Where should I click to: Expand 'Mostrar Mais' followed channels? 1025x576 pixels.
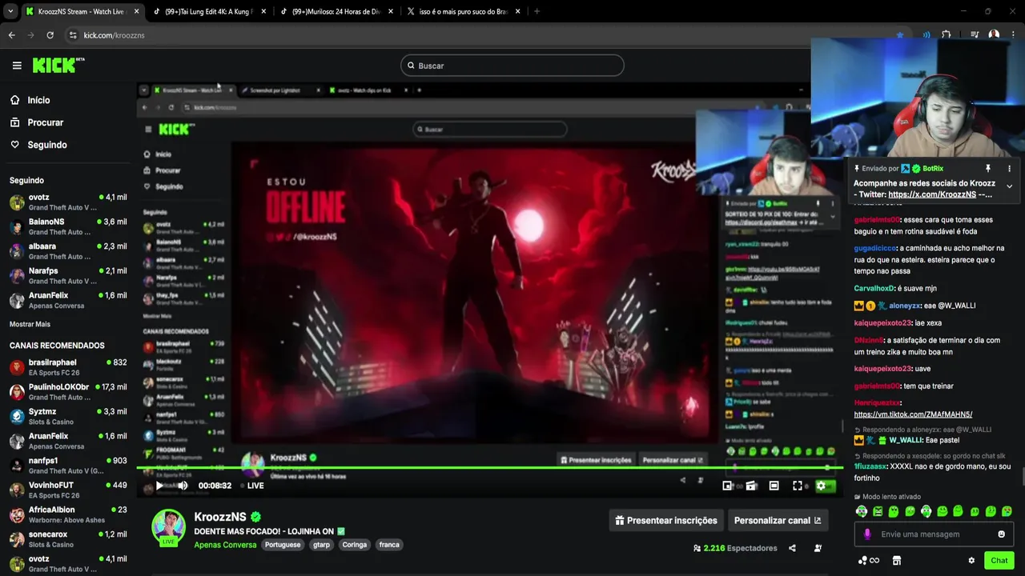tap(30, 324)
